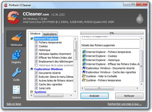Open the Outils wrench section
This screenshot has height=112, width=152.
(16, 74)
